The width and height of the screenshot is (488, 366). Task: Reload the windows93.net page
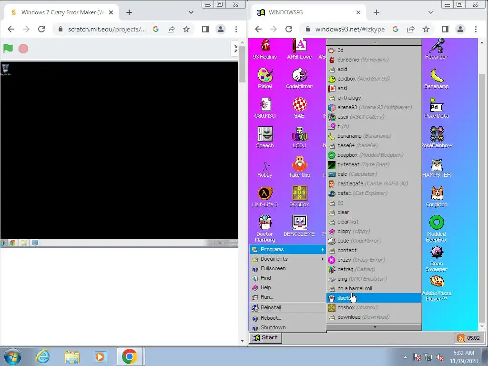288,29
